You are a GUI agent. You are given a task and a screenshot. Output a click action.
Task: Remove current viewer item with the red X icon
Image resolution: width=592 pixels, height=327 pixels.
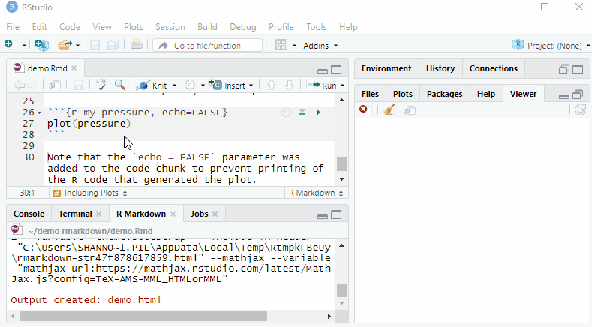[x=363, y=109]
